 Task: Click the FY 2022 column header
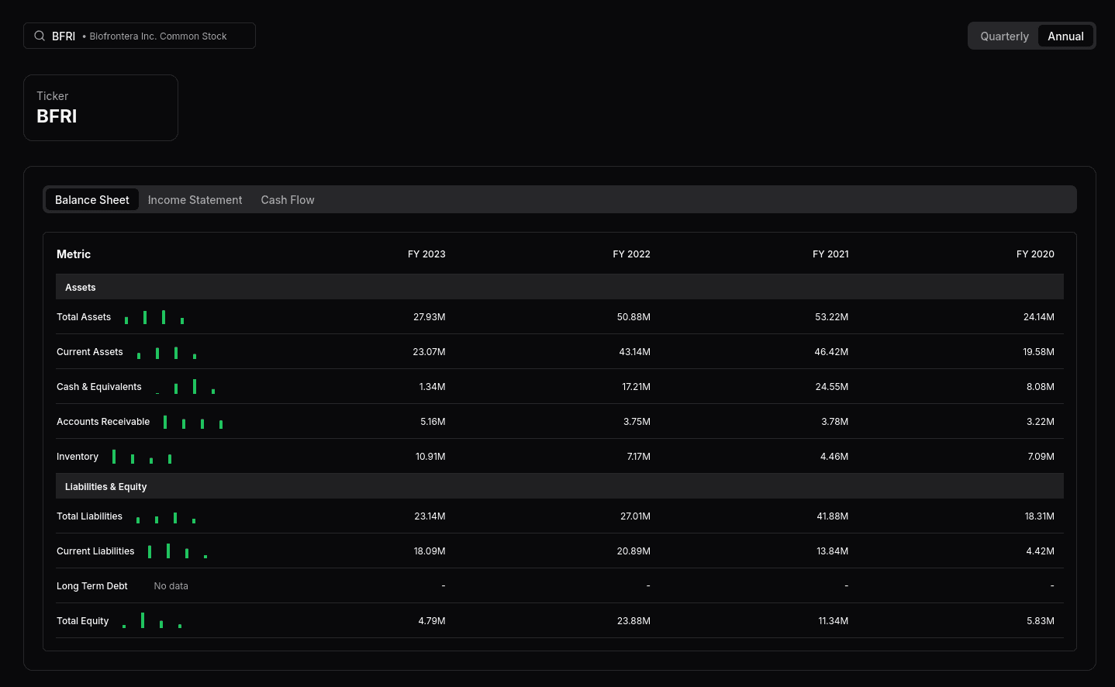631,254
